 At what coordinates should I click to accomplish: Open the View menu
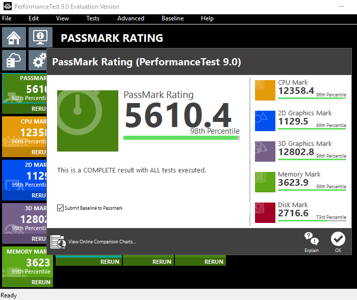(62, 18)
